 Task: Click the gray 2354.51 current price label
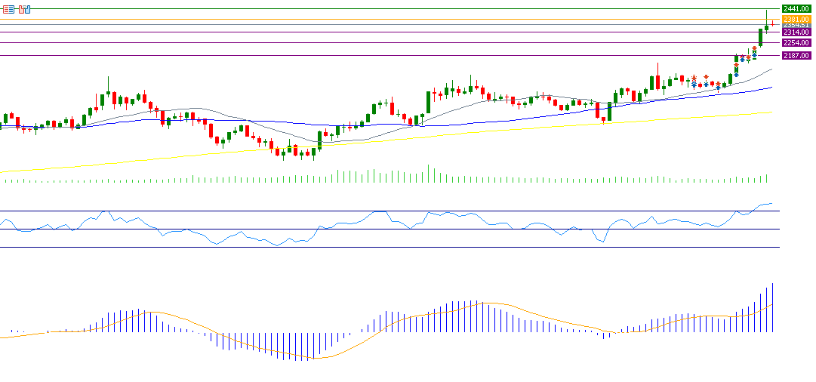tap(796, 25)
